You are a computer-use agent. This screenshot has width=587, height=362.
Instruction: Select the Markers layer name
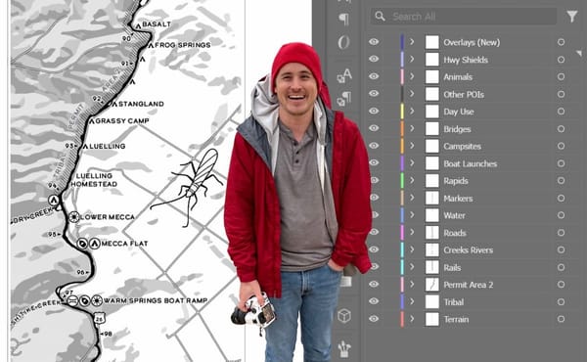(x=458, y=199)
